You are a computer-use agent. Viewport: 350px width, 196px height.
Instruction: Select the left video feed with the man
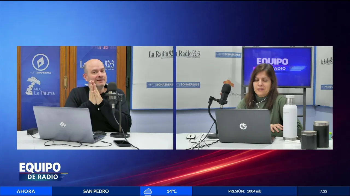tap(95, 98)
